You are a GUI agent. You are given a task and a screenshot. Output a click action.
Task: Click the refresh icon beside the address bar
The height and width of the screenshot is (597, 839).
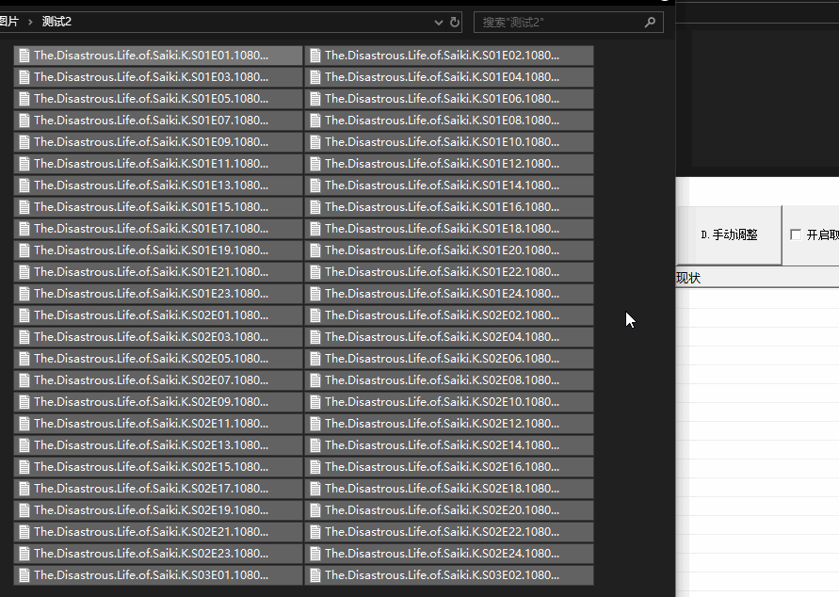point(454,22)
